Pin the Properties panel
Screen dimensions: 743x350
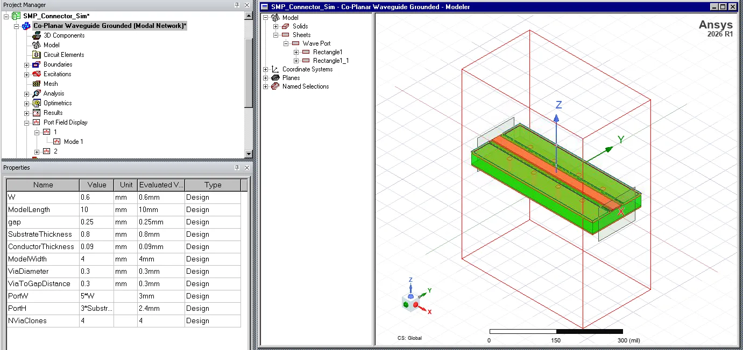[237, 168]
